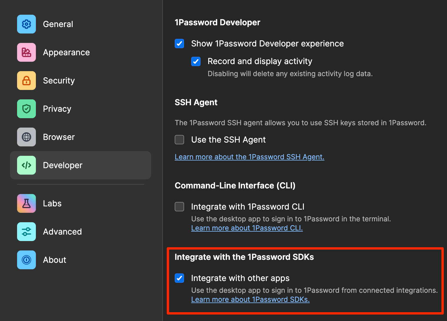Open Learn more about the 1Password SSH Agent

249,157
